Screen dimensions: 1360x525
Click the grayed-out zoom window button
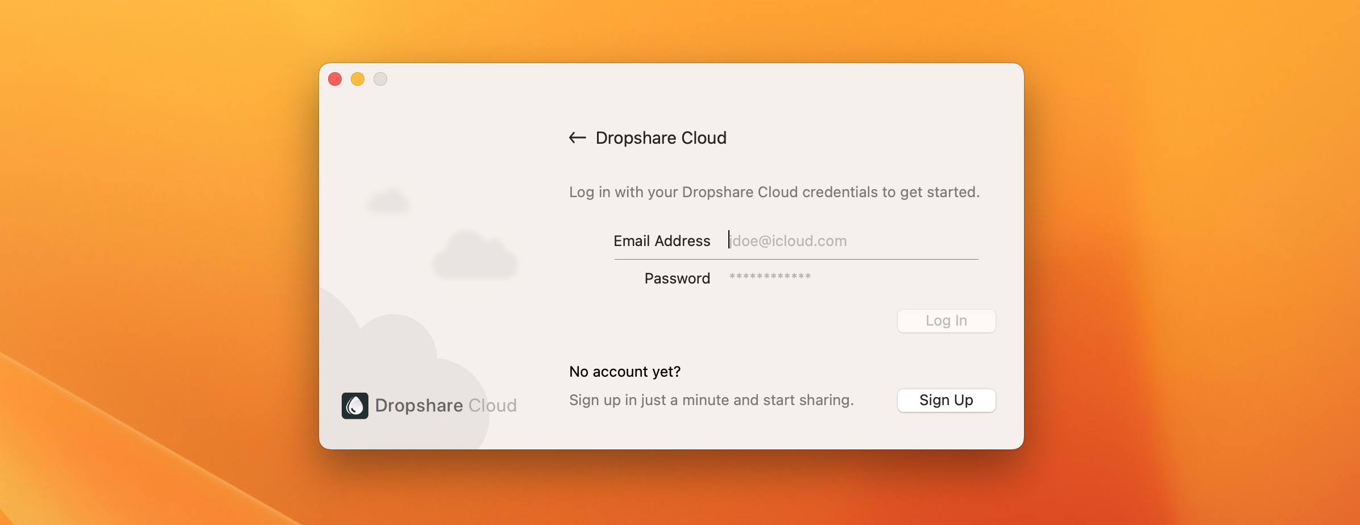(380, 79)
